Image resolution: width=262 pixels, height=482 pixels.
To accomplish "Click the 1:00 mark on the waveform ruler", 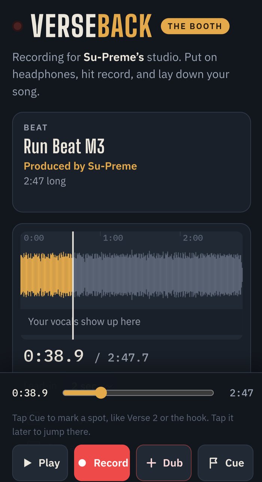I will point(113,238).
